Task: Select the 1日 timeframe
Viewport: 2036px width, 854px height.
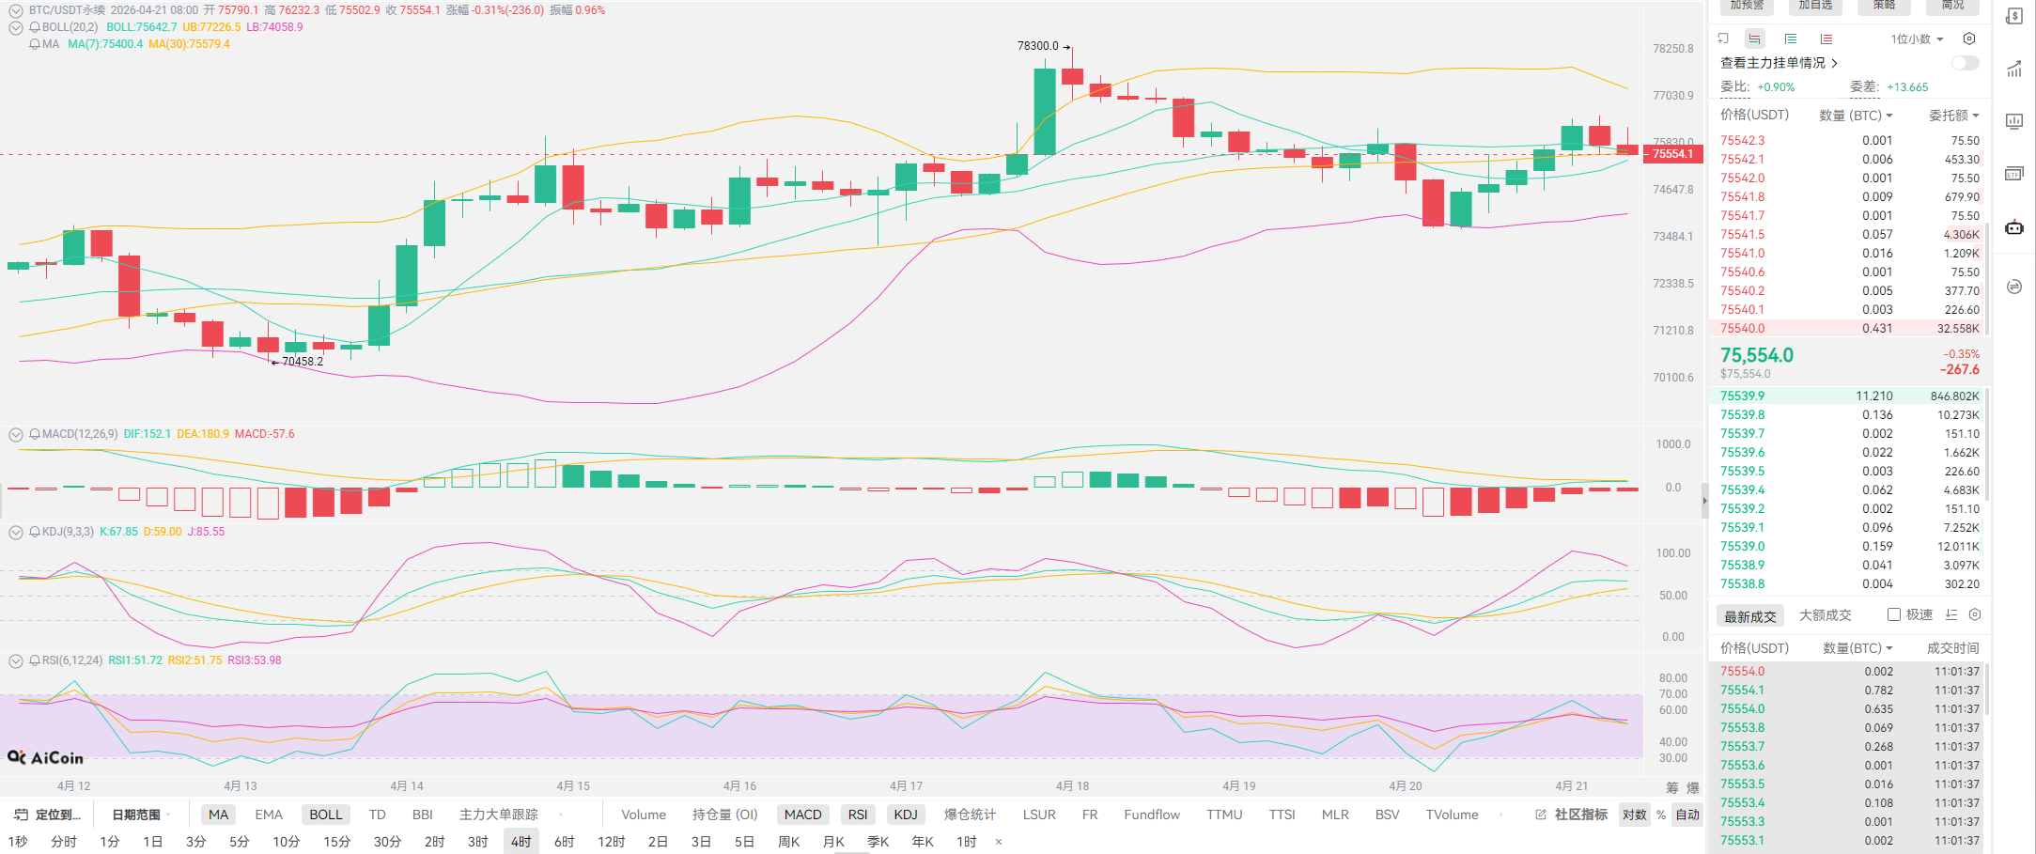Action: (152, 842)
